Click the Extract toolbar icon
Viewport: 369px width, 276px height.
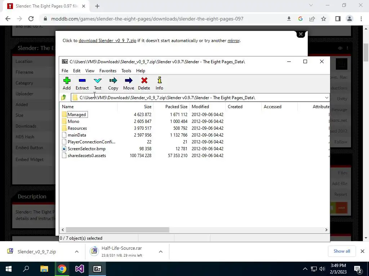82,83
